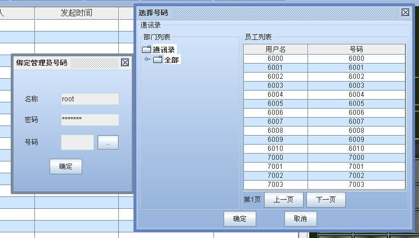
Task: Click the folder icon next to 全部
Action: tap(158, 60)
